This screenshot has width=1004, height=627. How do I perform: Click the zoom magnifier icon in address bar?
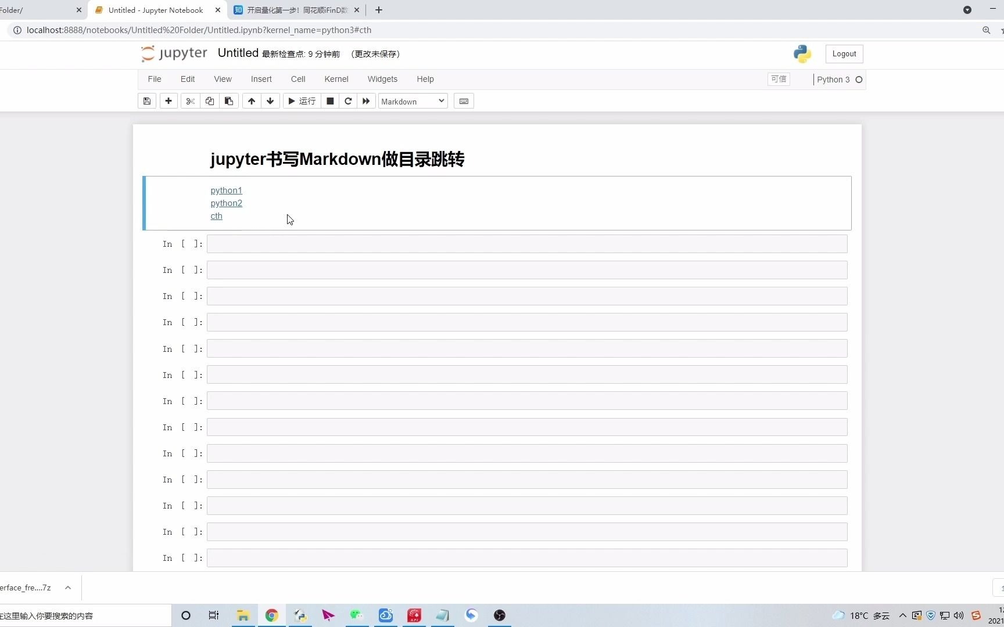tap(986, 30)
